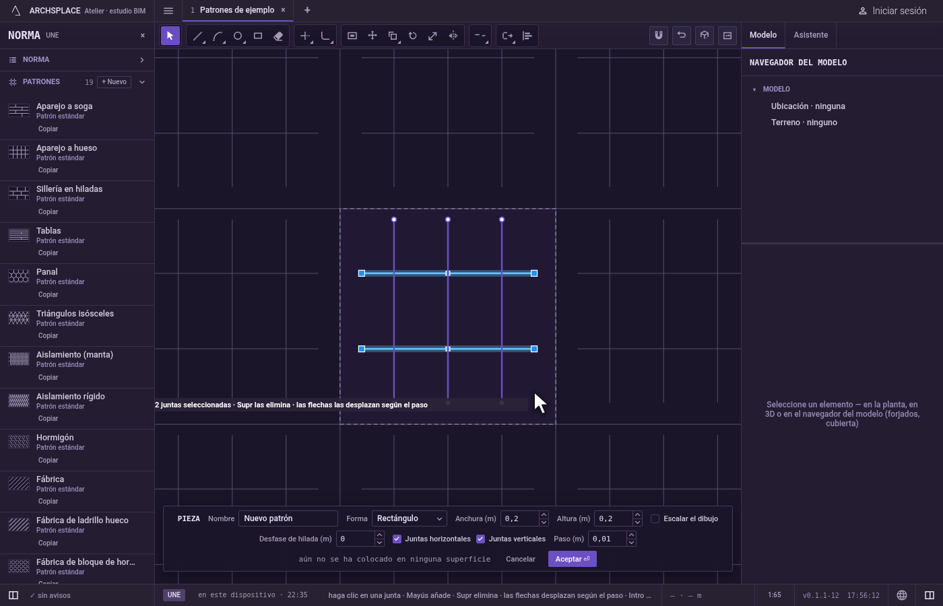Switch to the Asistente tab
This screenshot has width=943, height=606.
pos(810,35)
